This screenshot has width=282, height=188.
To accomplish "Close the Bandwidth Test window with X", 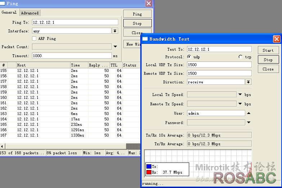I will pyautogui.click(x=277, y=39).
